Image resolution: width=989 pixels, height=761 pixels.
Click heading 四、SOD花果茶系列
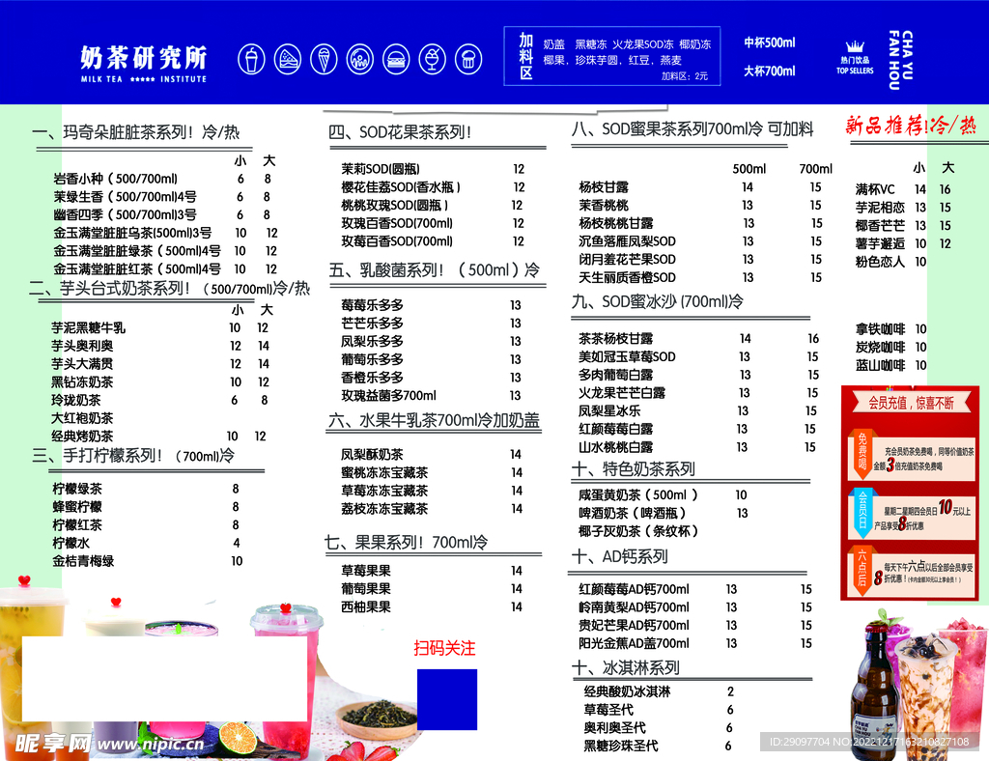click(x=400, y=132)
